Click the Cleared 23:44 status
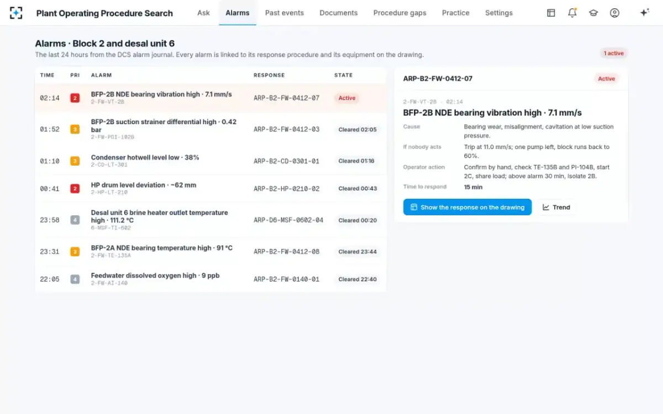 [357, 252]
